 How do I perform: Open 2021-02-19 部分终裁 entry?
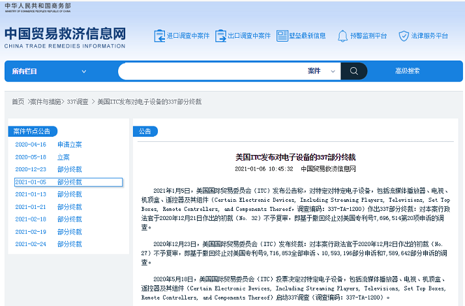(49, 232)
